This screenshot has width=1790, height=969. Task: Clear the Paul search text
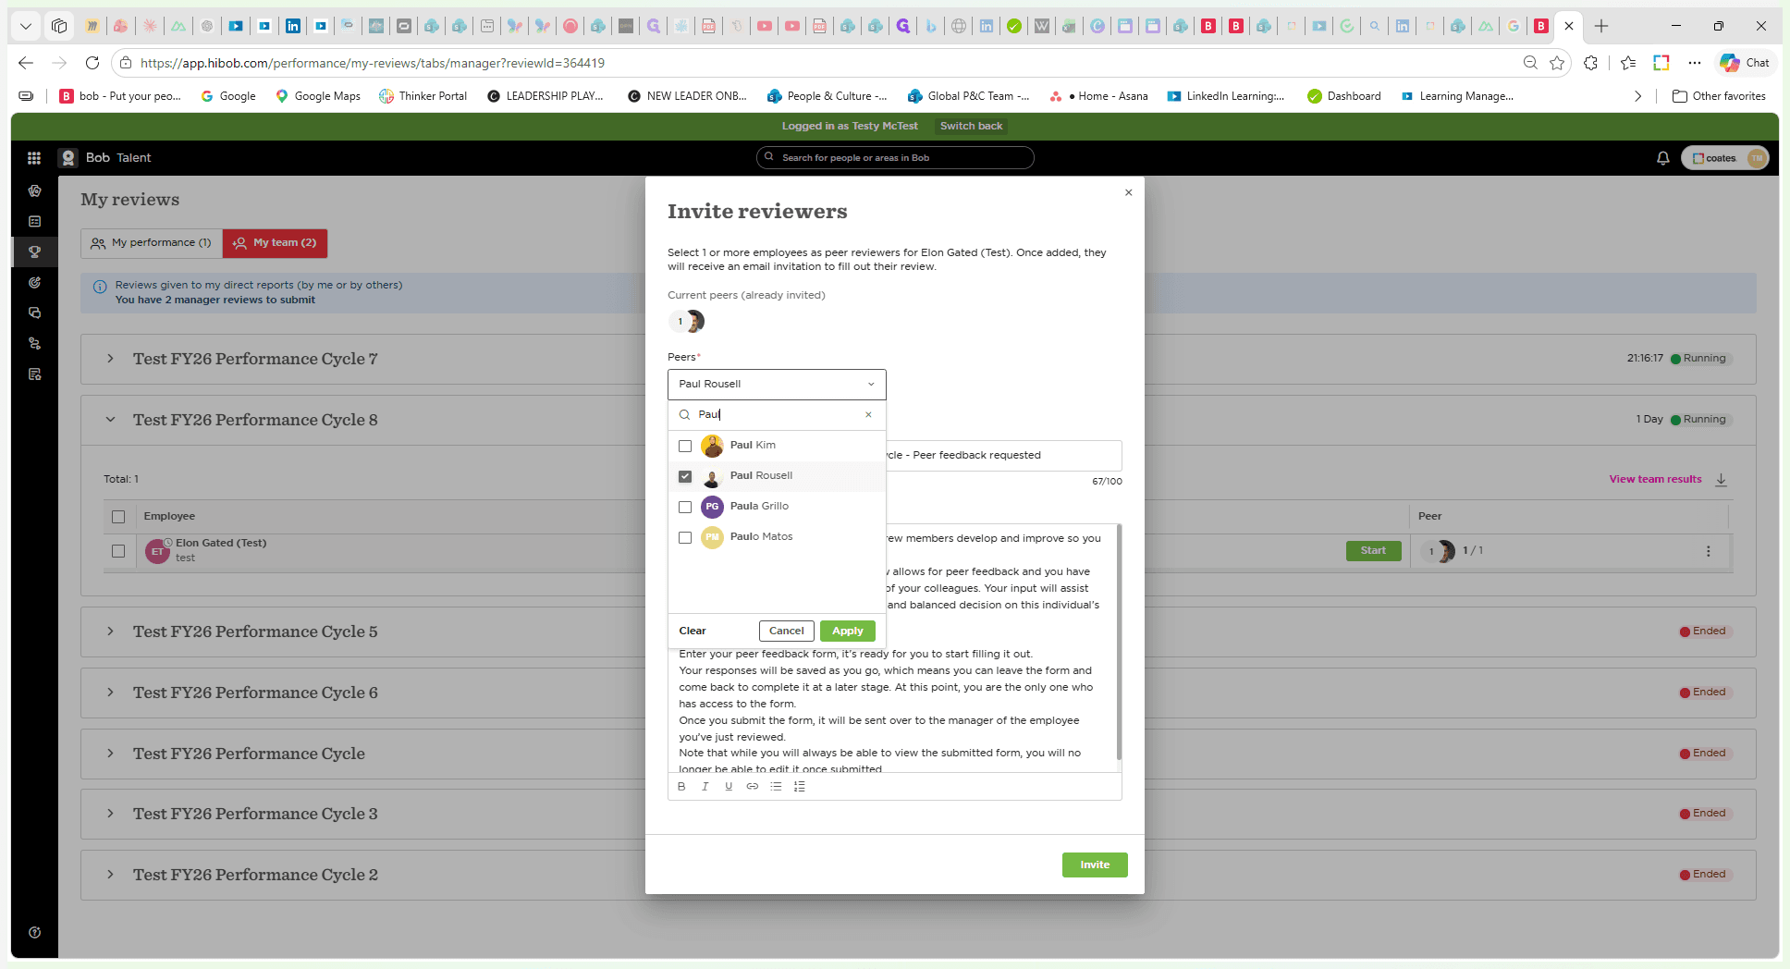[868, 415]
